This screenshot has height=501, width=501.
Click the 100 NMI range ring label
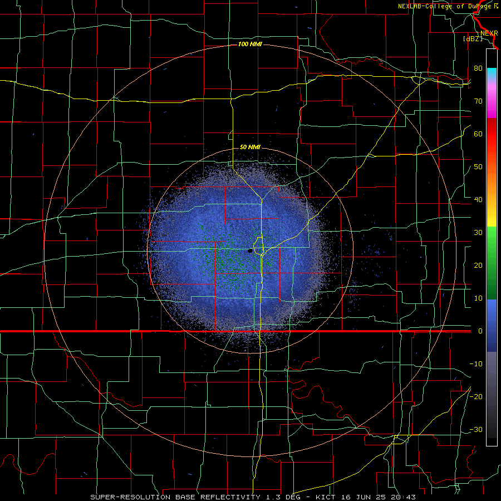coord(250,44)
